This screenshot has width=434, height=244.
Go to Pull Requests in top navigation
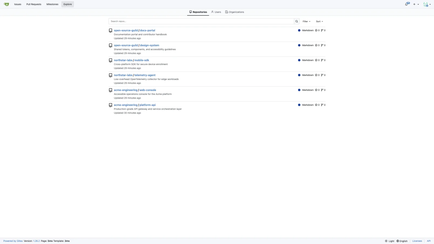pyautogui.click(x=34, y=4)
